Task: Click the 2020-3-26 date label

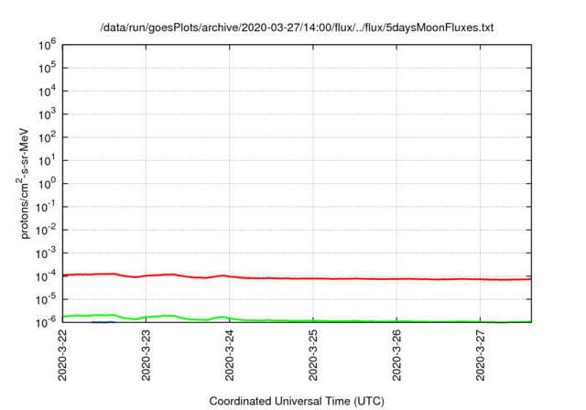Action: 396,355
